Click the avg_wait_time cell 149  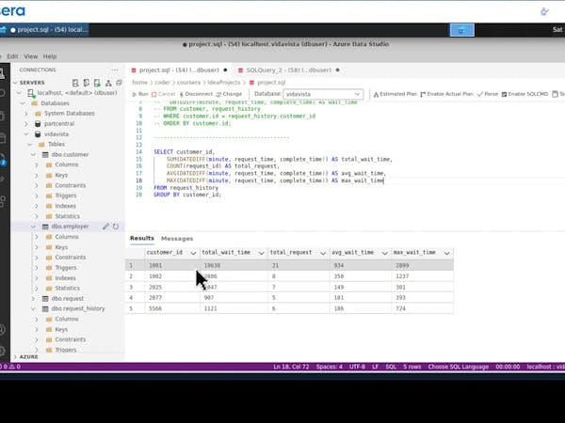(x=361, y=287)
